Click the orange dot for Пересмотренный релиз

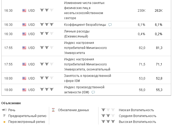(x=4, y=122)
